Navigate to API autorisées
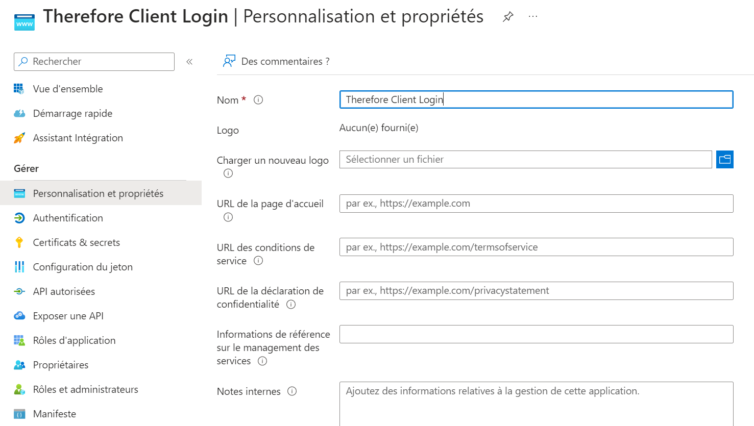 (64, 291)
